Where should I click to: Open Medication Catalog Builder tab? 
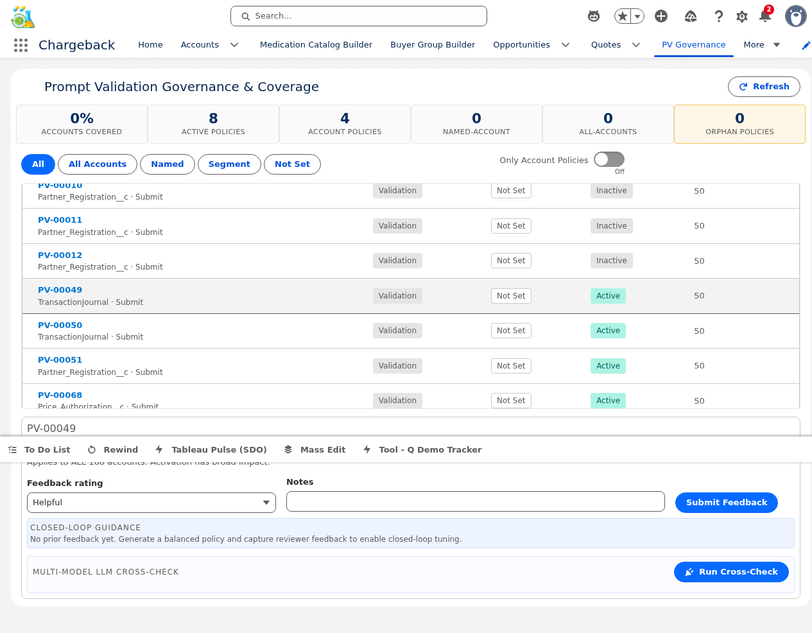click(x=316, y=45)
